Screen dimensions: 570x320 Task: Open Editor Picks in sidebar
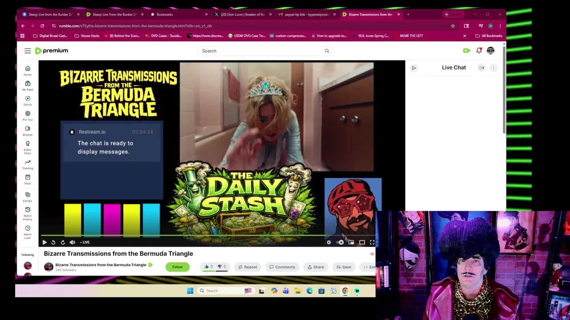pyautogui.click(x=28, y=148)
